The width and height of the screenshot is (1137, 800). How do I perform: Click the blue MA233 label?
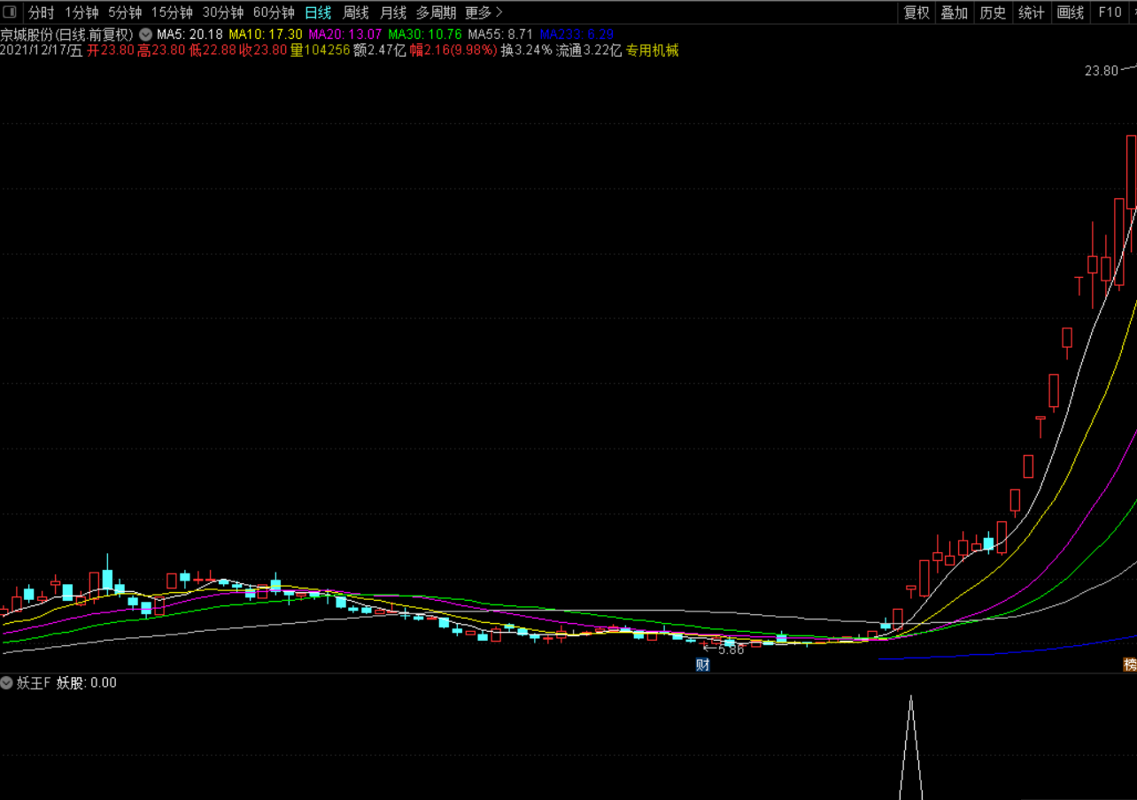pos(576,34)
